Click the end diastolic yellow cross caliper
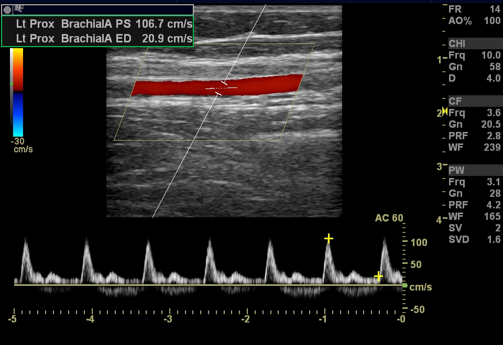 (x=378, y=276)
